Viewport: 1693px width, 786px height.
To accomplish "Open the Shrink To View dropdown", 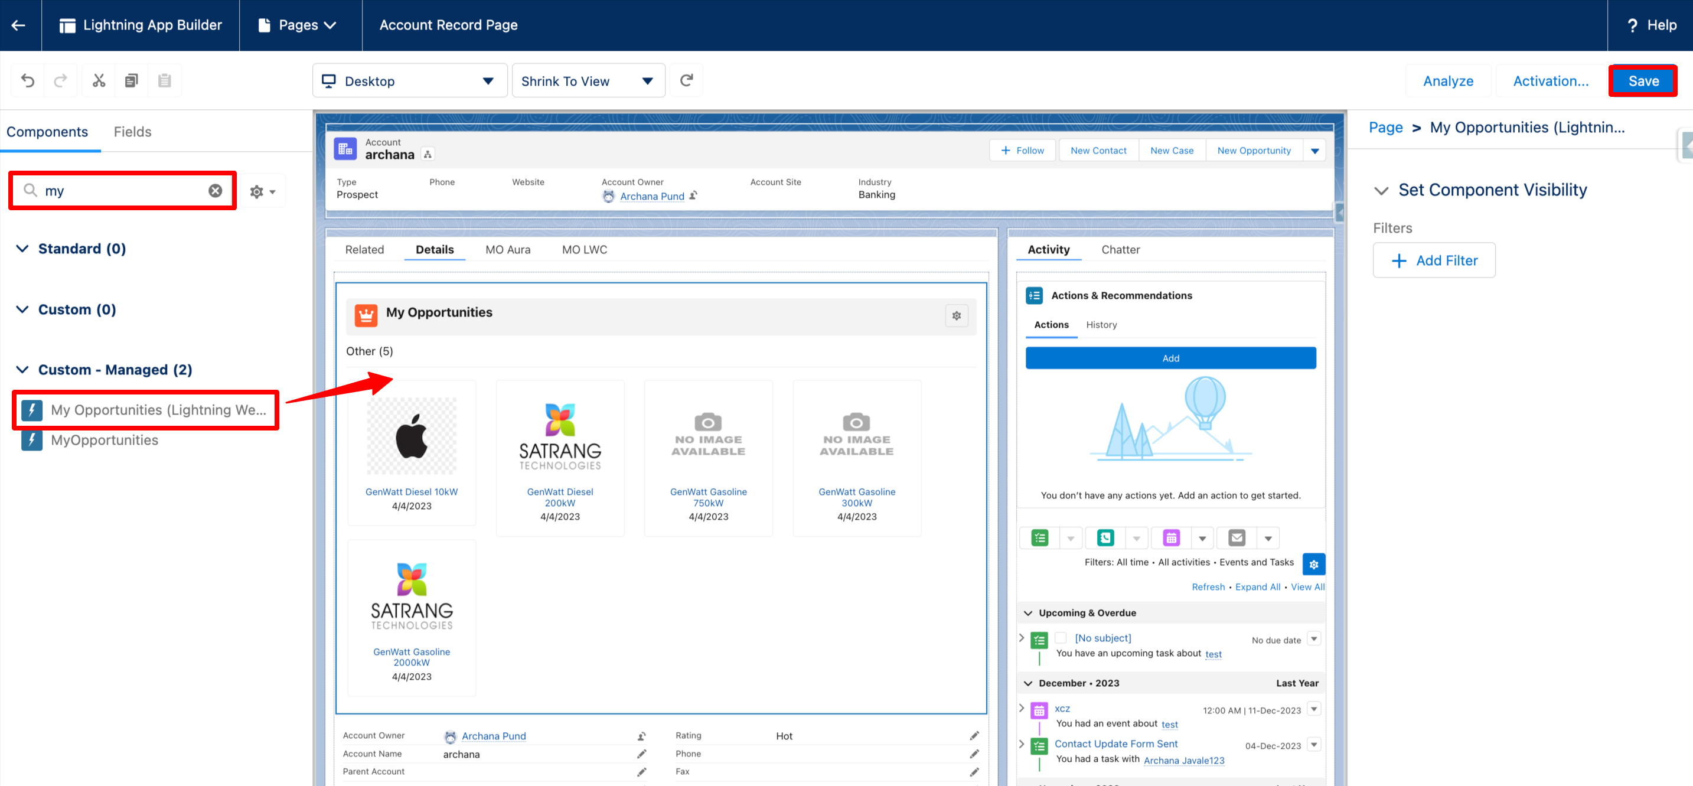I will coord(588,81).
